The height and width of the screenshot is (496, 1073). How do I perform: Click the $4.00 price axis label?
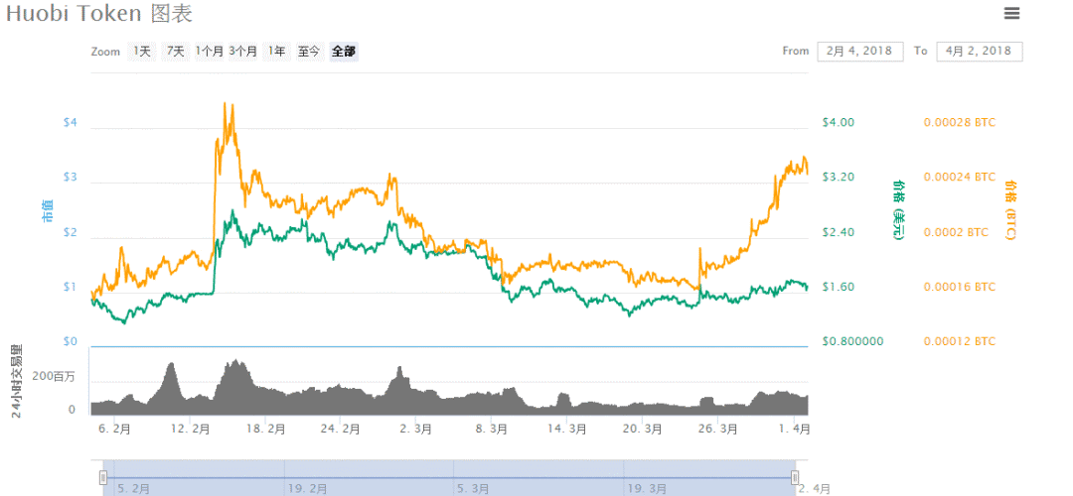point(839,122)
